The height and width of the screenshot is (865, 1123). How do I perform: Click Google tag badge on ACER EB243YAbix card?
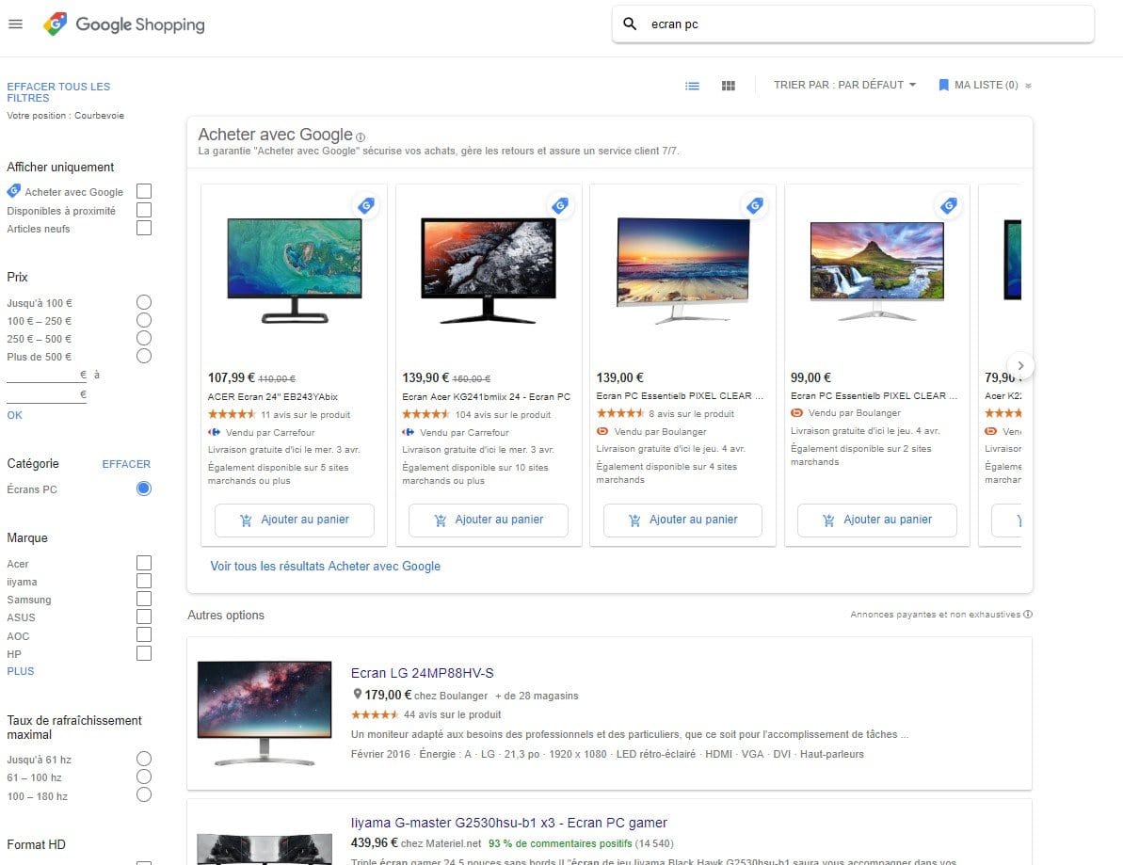[x=366, y=205]
